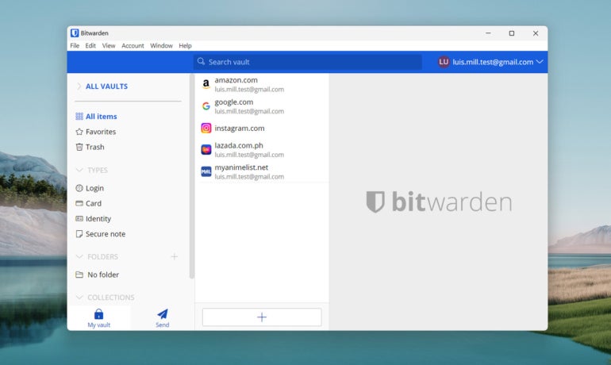Select the Instagram icon entry
Viewport: 611px width, 365px height.
(x=206, y=128)
